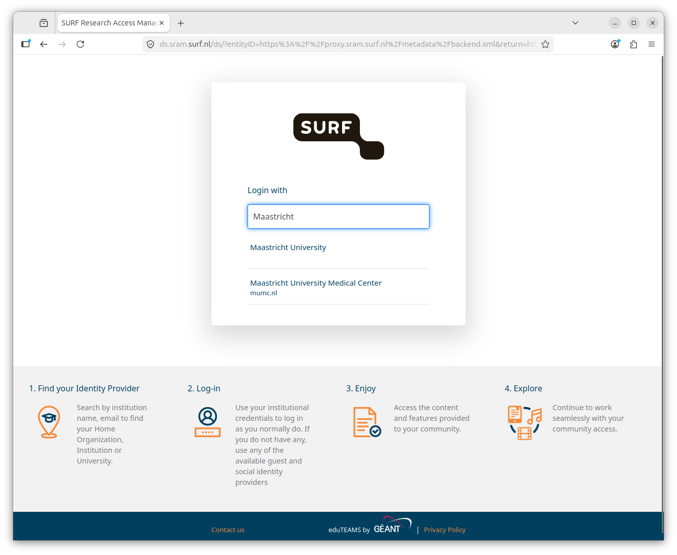Expand the list all tabs dropdown
The image size is (677, 555).
point(575,23)
